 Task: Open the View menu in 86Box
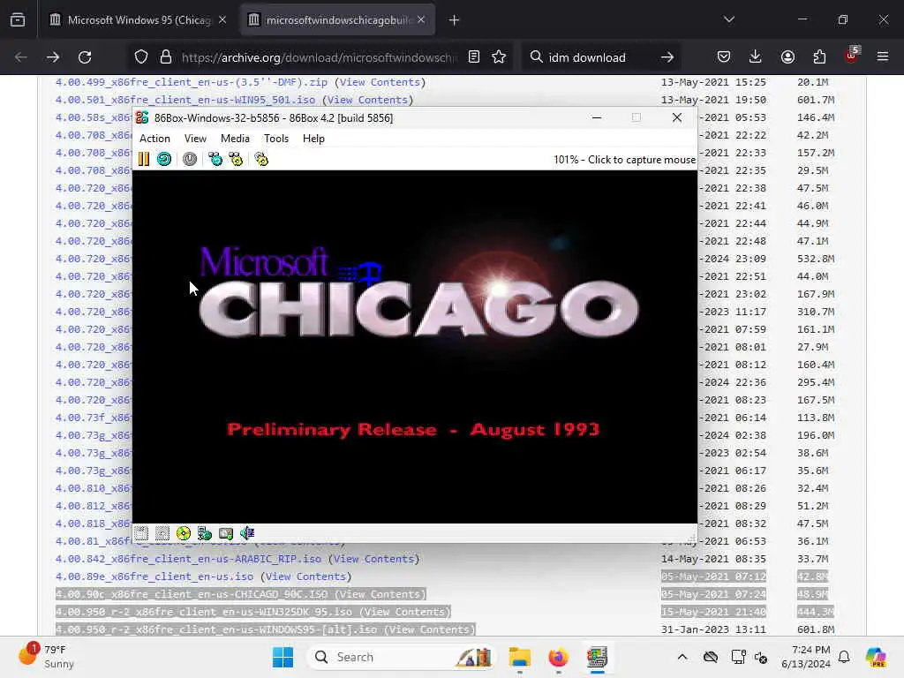pyautogui.click(x=195, y=139)
